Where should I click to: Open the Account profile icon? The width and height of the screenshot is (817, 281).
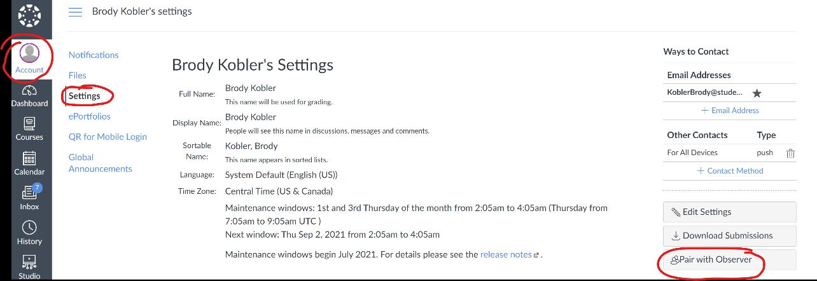click(29, 53)
